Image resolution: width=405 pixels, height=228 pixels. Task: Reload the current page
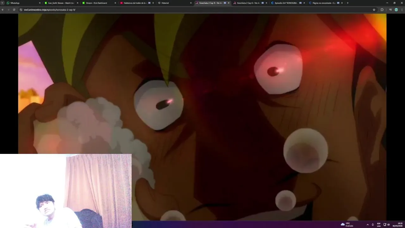click(14, 10)
